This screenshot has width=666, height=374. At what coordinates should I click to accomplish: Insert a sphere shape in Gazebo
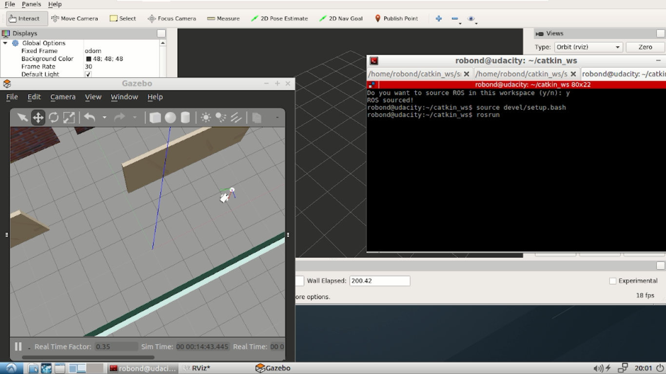tap(170, 117)
